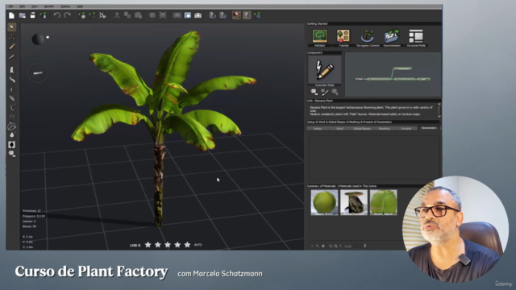This screenshot has height=290, width=516.
Task: Switch to Advanced Mode layout
Action: tap(416, 36)
